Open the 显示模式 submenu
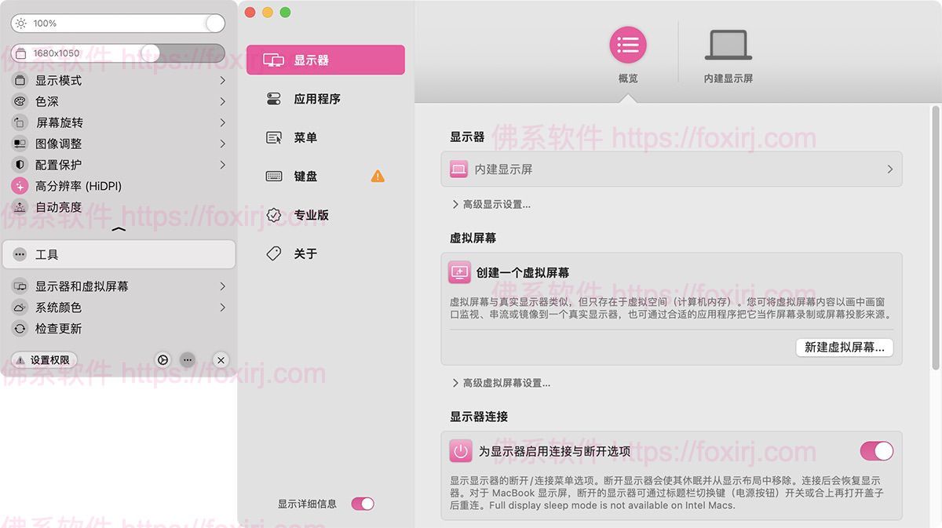 [60, 80]
